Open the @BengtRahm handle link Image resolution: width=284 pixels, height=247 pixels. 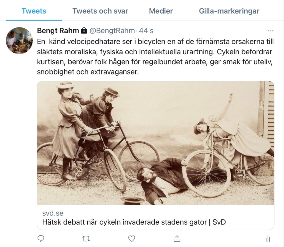pos(112,31)
